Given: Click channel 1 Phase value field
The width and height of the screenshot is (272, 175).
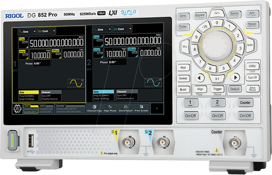Looking at the screenshot, I should pyautogui.click(x=42, y=63).
